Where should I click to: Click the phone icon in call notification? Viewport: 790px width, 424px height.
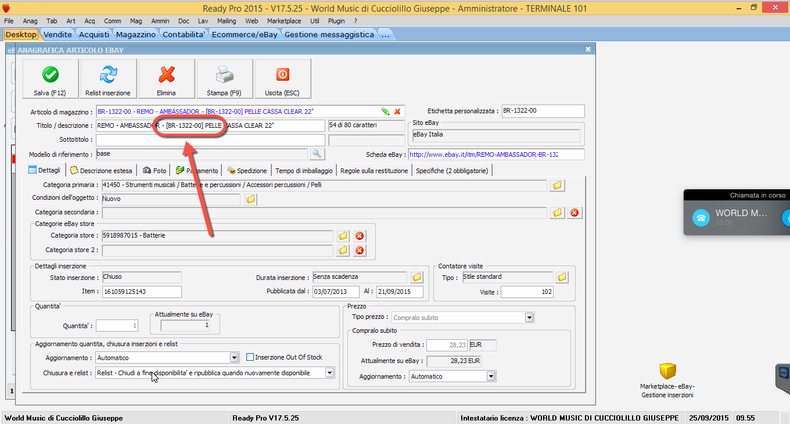[x=701, y=218]
